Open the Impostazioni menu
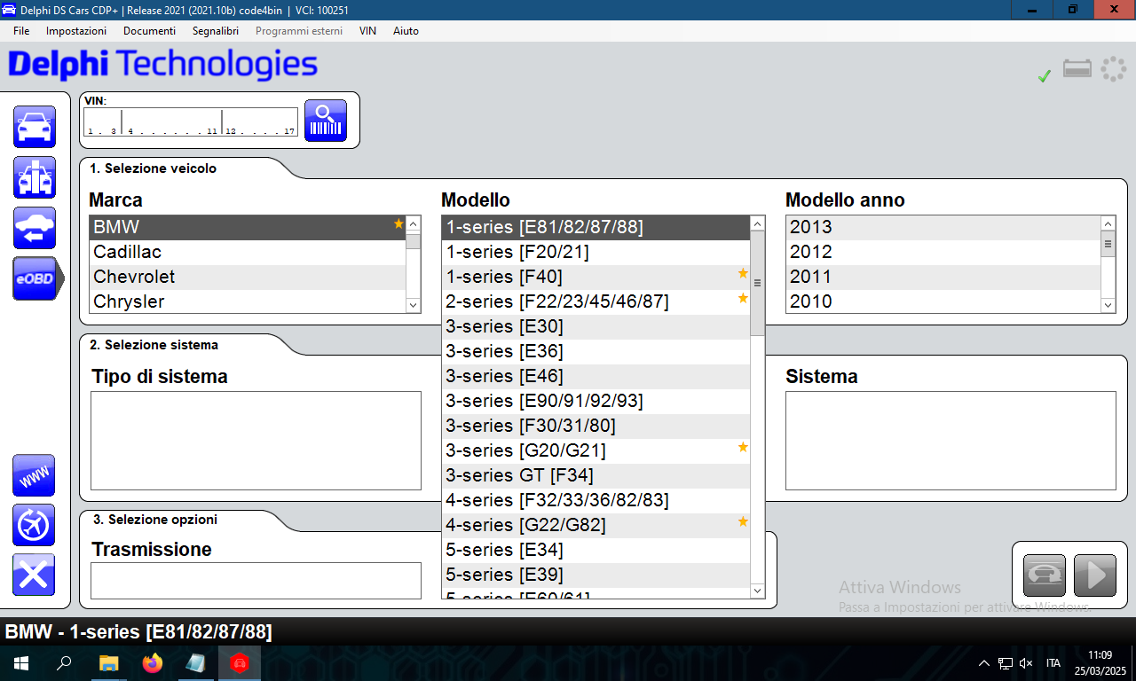1136x681 pixels. (76, 30)
